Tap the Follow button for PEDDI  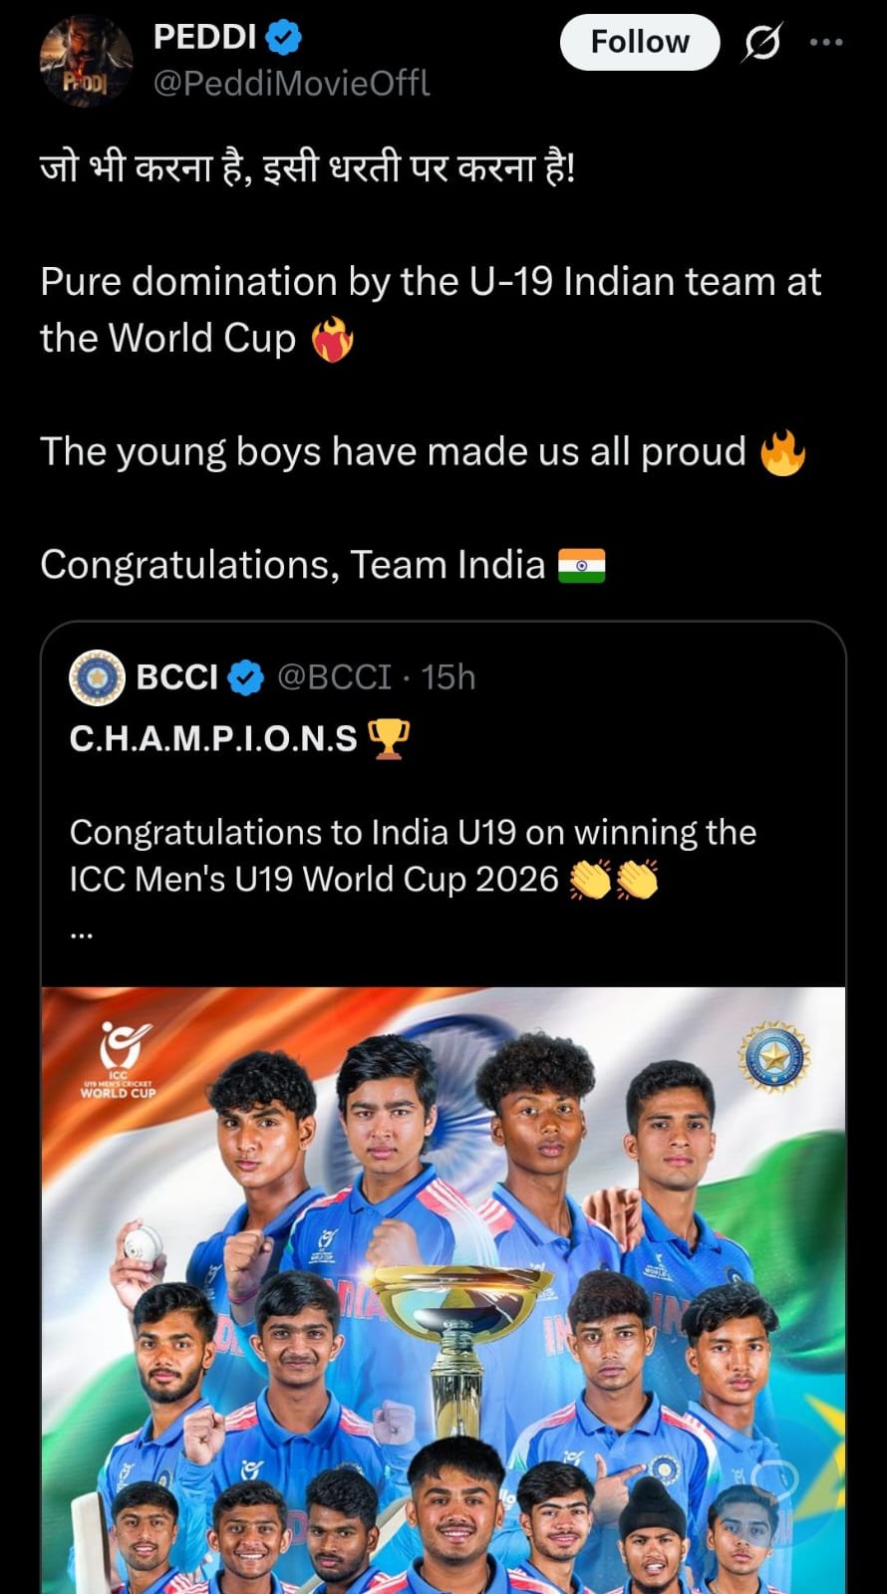(x=639, y=43)
